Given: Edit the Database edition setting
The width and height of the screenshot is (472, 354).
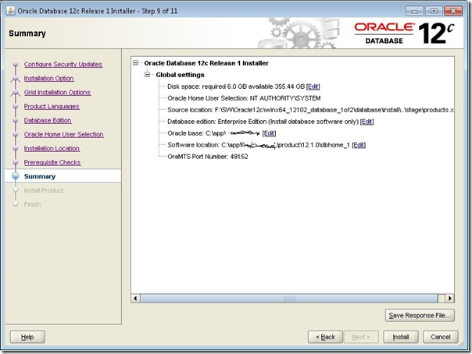Looking at the screenshot, I should coord(367,122).
